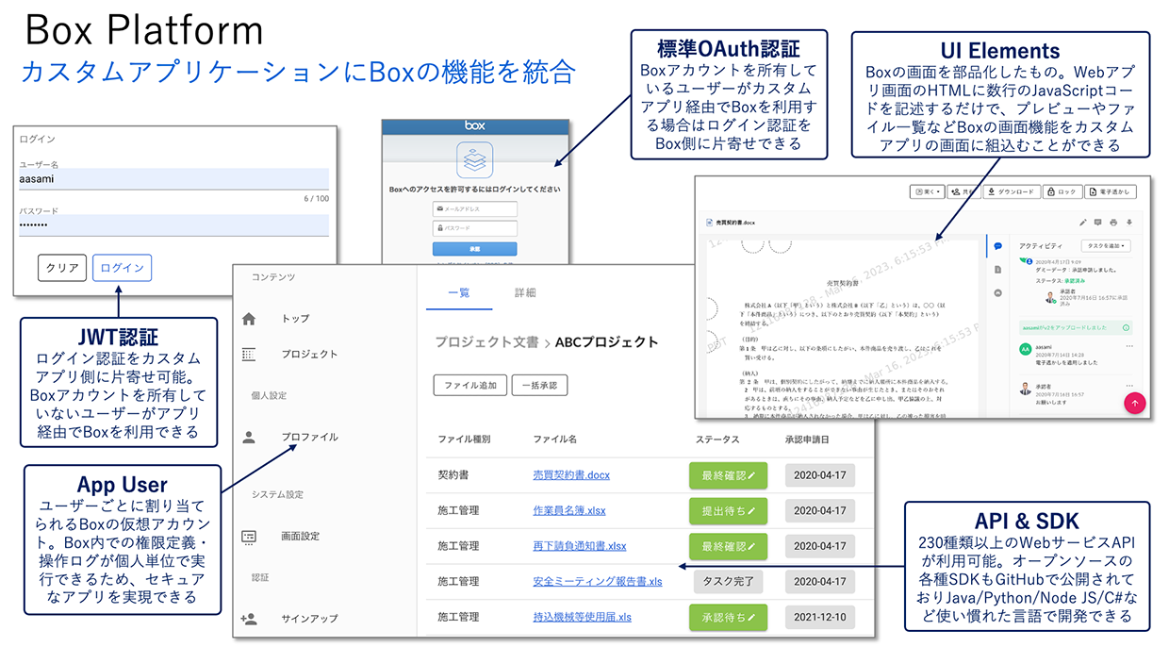The height and width of the screenshot is (647, 1169).
Task: Click the パスワード field in login form
Action: [x=173, y=225]
